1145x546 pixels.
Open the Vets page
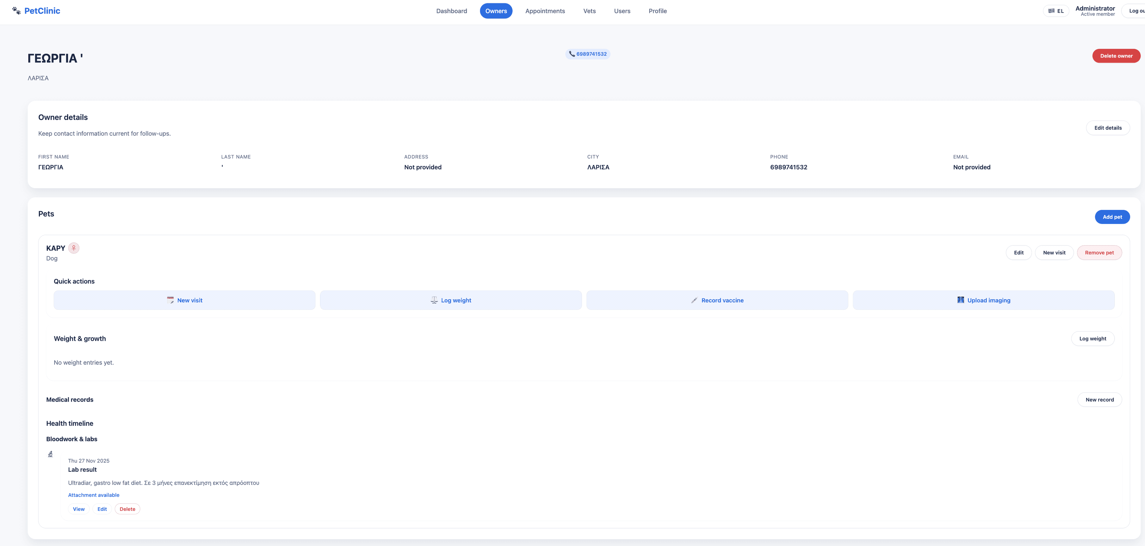click(589, 11)
